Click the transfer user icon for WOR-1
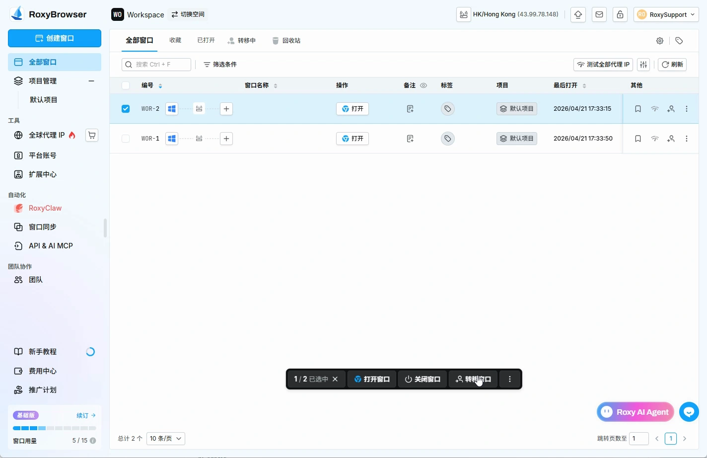Viewport: 707px width, 458px height. 671,139
